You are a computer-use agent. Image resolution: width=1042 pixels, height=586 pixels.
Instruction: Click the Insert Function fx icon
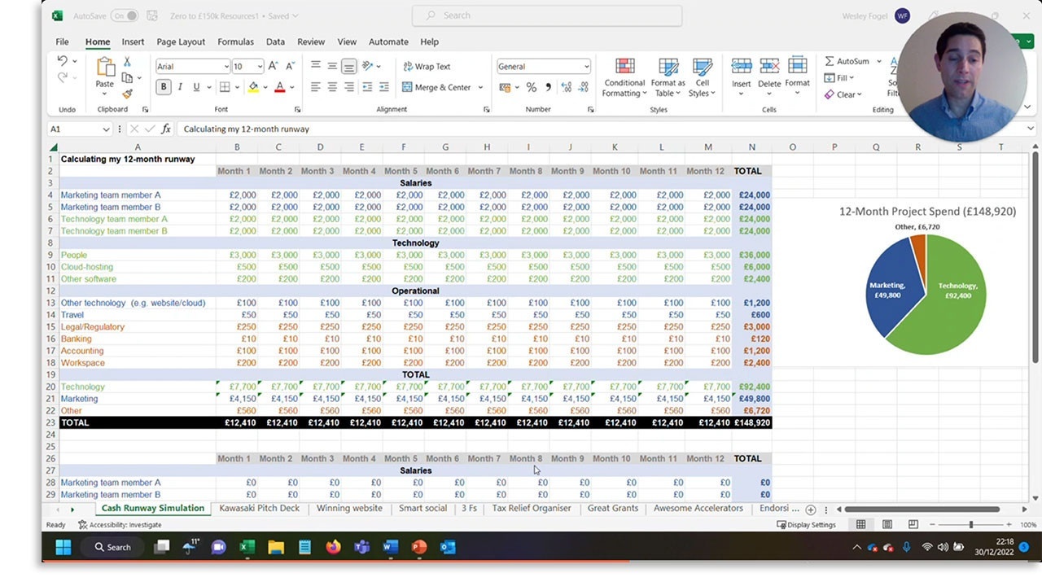pyautogui.click(x=166, y=129)
